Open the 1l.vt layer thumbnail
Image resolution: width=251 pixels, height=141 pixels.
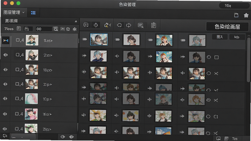coord(32,40)
